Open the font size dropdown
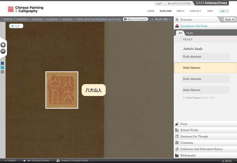Viewport: 237px width, 163px height. (224, 11)
